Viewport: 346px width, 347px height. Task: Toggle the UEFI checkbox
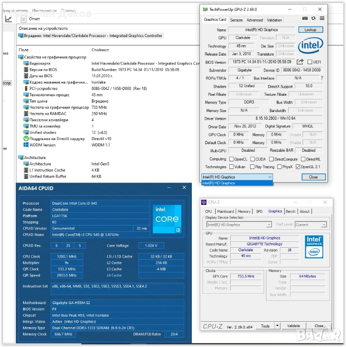pyautogui.click(x=310, y=62)
